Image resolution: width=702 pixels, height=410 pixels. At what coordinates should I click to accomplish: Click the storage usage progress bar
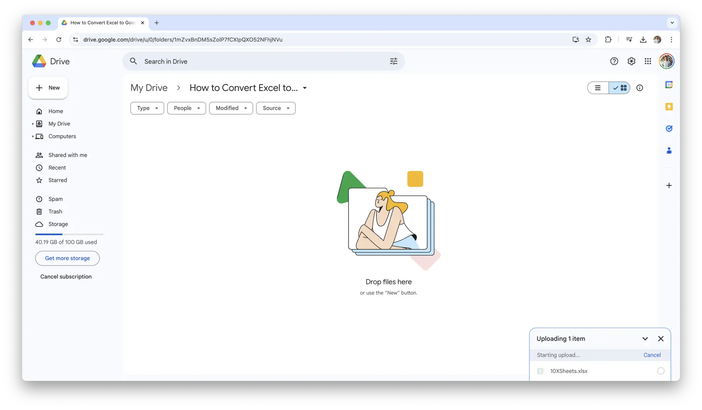(x=69, y=234)
